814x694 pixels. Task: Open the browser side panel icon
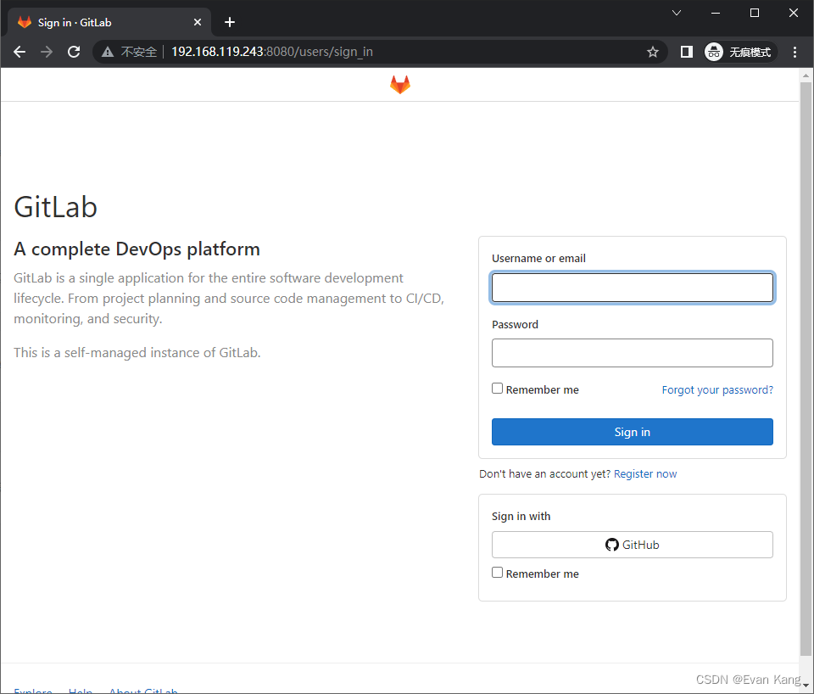click(686, 52)
